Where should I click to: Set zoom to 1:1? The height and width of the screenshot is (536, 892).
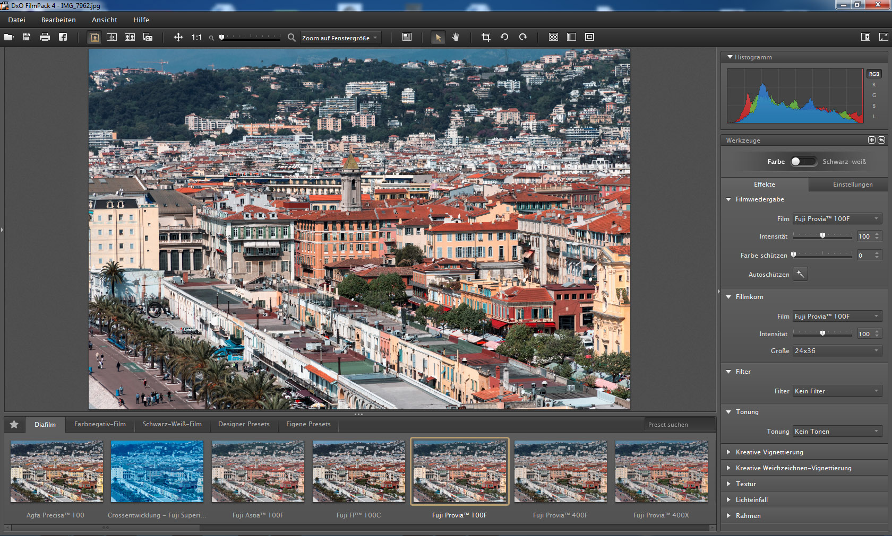tap(196, 37)
